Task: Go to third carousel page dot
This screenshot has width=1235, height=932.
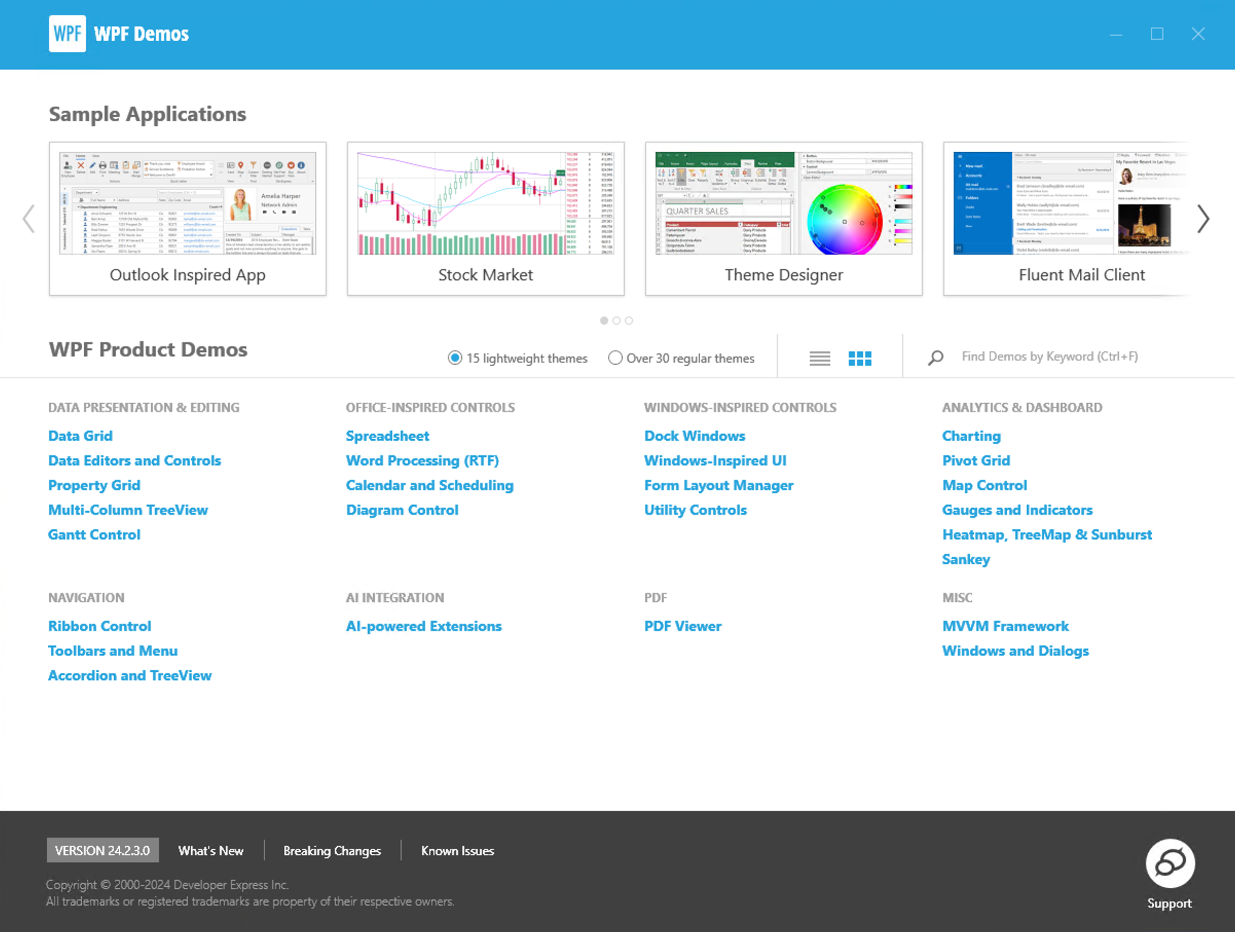Action: [629, 320]
